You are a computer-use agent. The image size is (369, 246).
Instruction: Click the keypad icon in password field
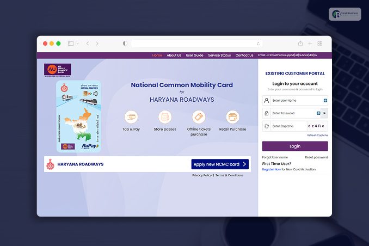(x=318, y=113)
